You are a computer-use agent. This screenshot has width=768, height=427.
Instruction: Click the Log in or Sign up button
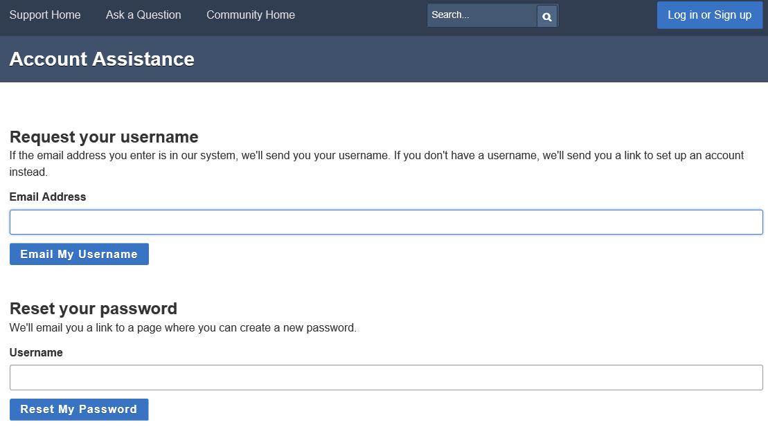pos(710,15)
